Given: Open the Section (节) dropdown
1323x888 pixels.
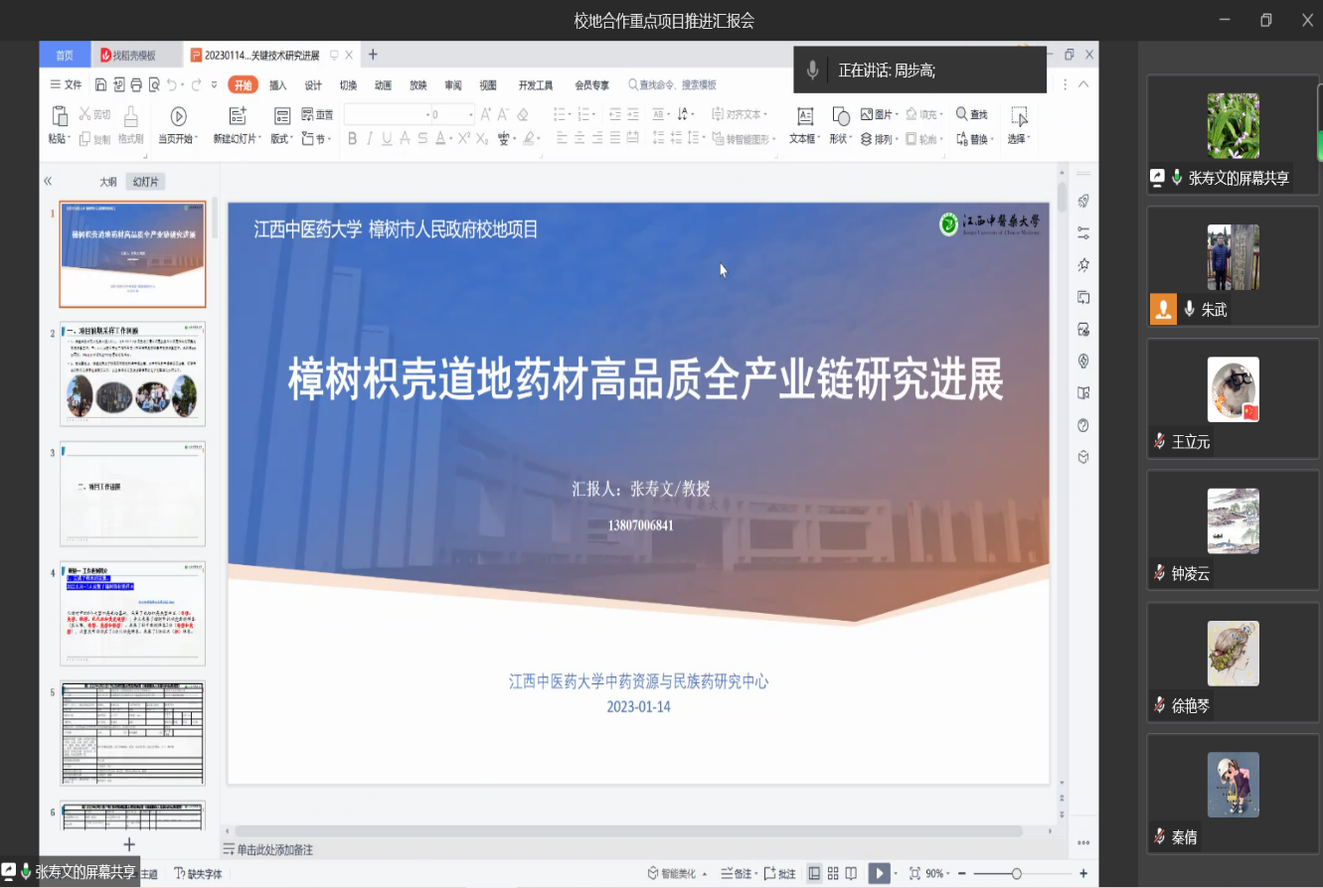Looking at the screenshot, I should [x=318, y=139].
